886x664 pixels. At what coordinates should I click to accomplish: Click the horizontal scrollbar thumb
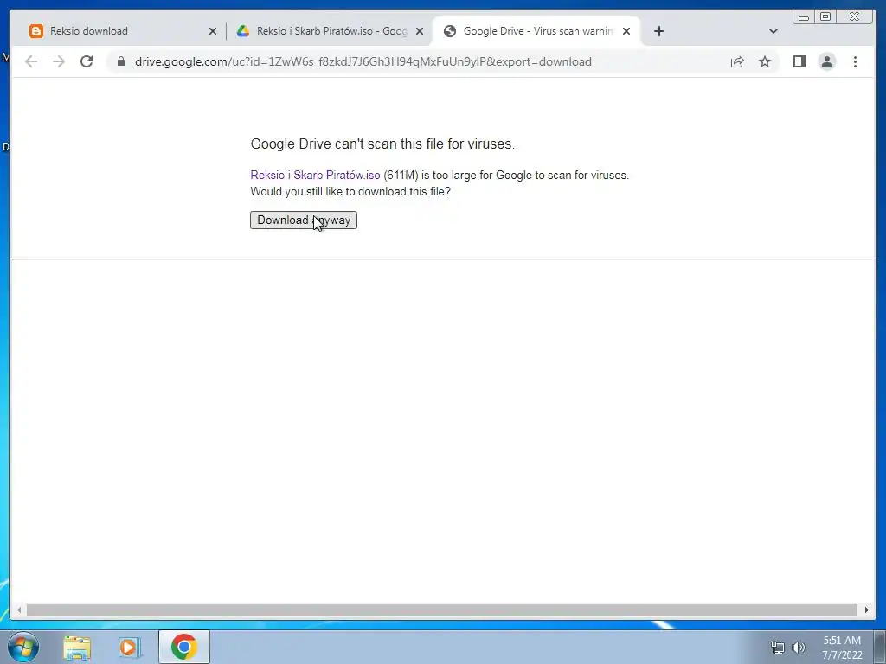pyautogui.click(x=442, y=610)
